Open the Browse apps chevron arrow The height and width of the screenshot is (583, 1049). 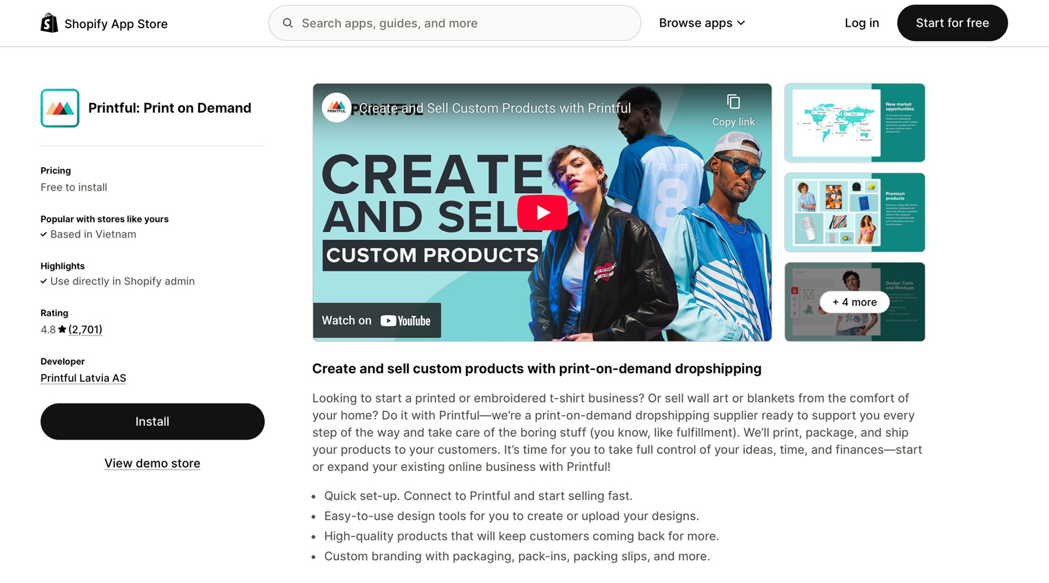742,23
